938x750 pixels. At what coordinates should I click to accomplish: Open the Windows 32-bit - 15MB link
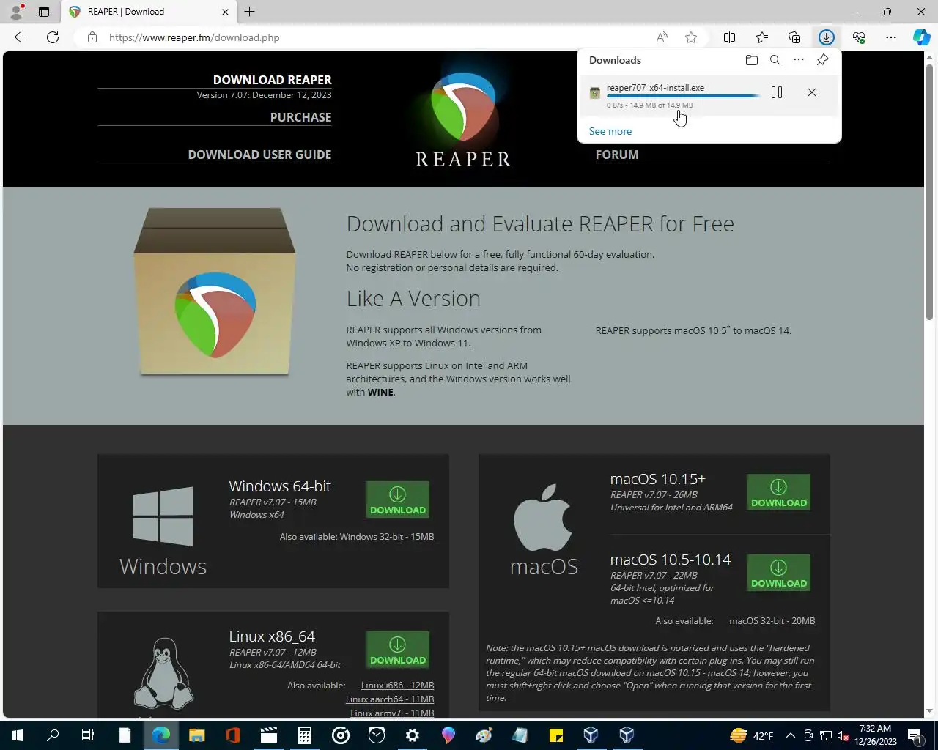pyautogui.click(x=387, y=537)
